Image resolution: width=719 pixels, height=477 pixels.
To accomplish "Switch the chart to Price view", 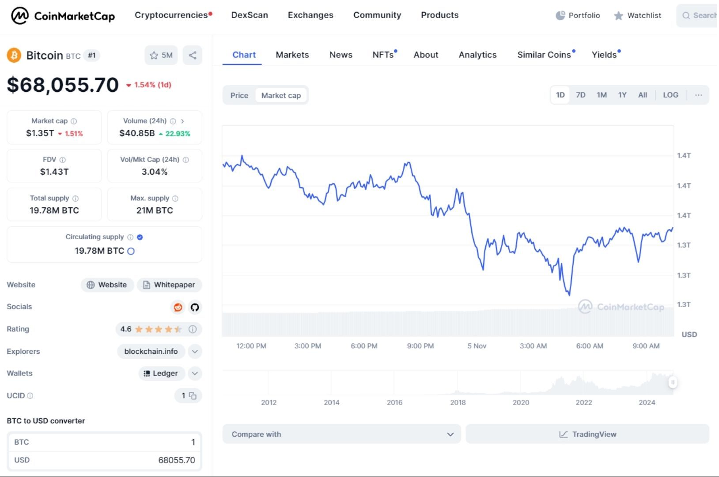I will [239, 95].
